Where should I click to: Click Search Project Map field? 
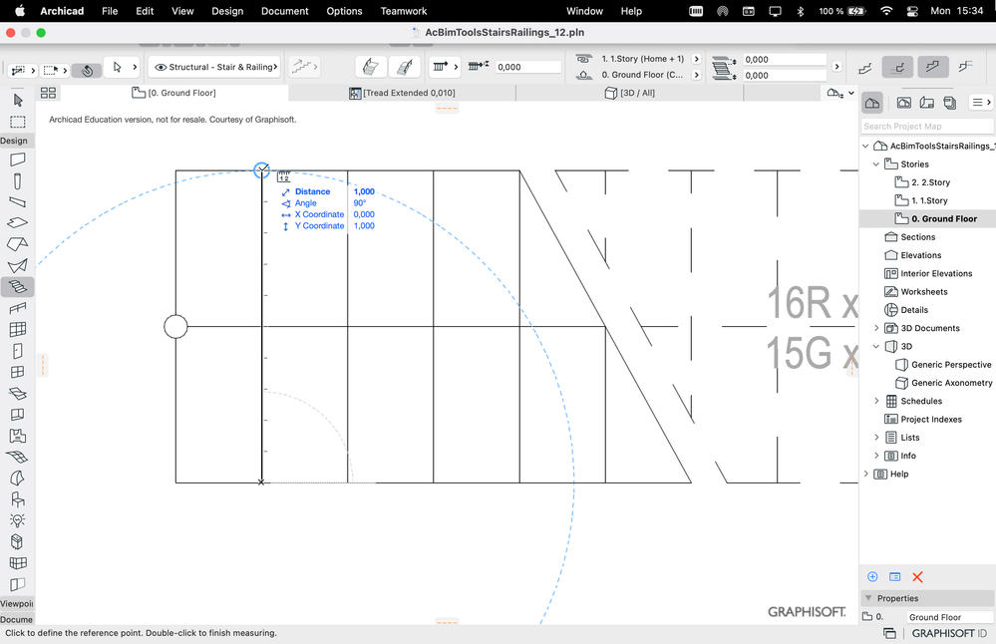click(x=927, y=127)
